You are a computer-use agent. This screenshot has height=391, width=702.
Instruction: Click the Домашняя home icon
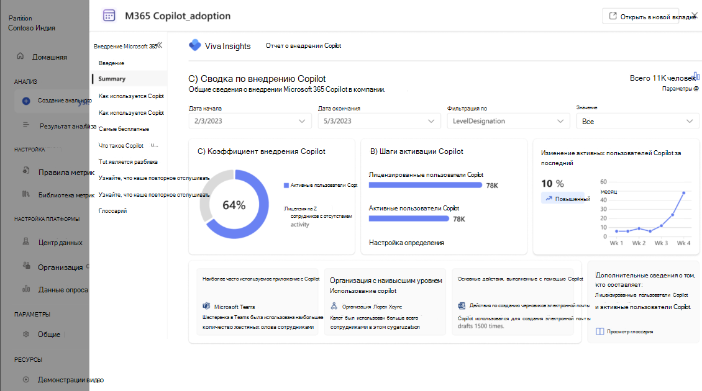click(20, 56)
